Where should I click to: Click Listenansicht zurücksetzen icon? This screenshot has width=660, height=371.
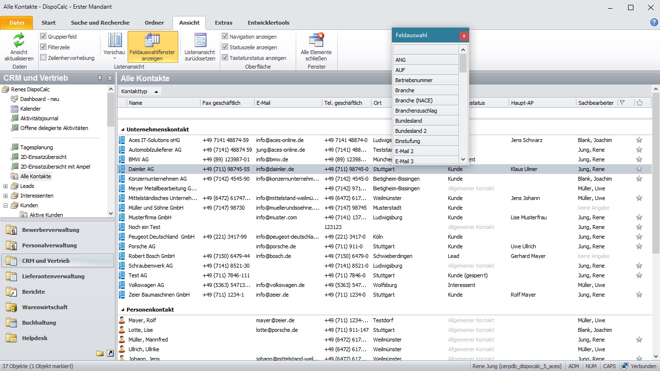pyautogui.click(x=200, y=41)
